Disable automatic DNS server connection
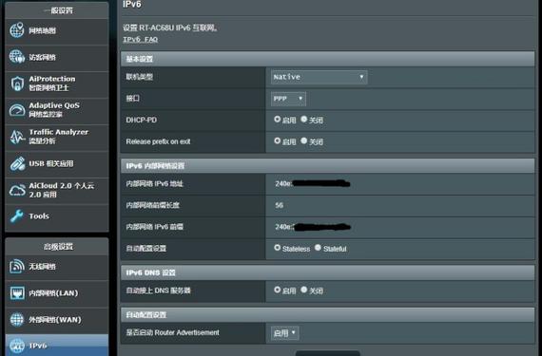 [x=304, y=290]
